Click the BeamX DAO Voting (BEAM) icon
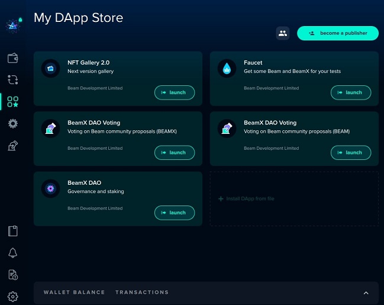384x305 pixels. tap(227, 129)
